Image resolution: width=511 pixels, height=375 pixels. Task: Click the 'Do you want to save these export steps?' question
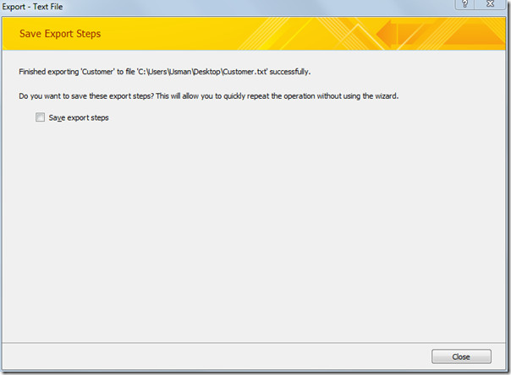coord(86,96)
